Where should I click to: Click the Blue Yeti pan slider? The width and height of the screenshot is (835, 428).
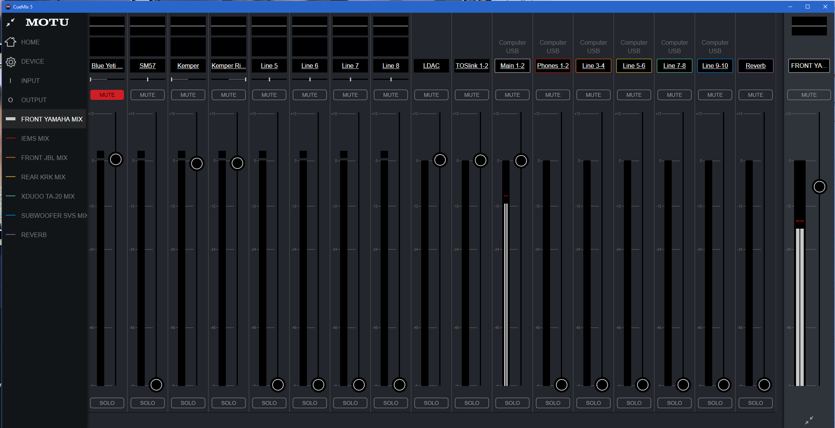coord(107,79)
